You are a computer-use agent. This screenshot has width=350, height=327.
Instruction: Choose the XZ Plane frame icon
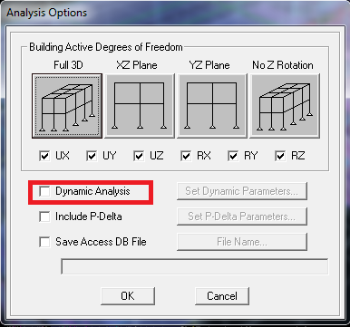point(140,106)
